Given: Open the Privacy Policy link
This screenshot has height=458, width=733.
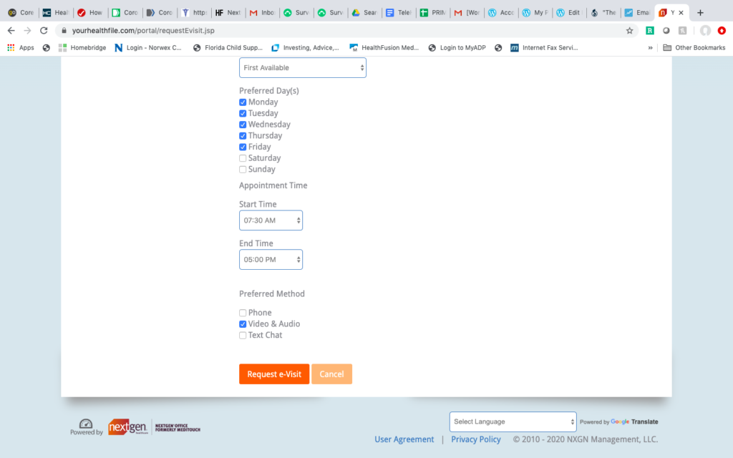Looking at the screenshot, I should click(x=475, y=439).
